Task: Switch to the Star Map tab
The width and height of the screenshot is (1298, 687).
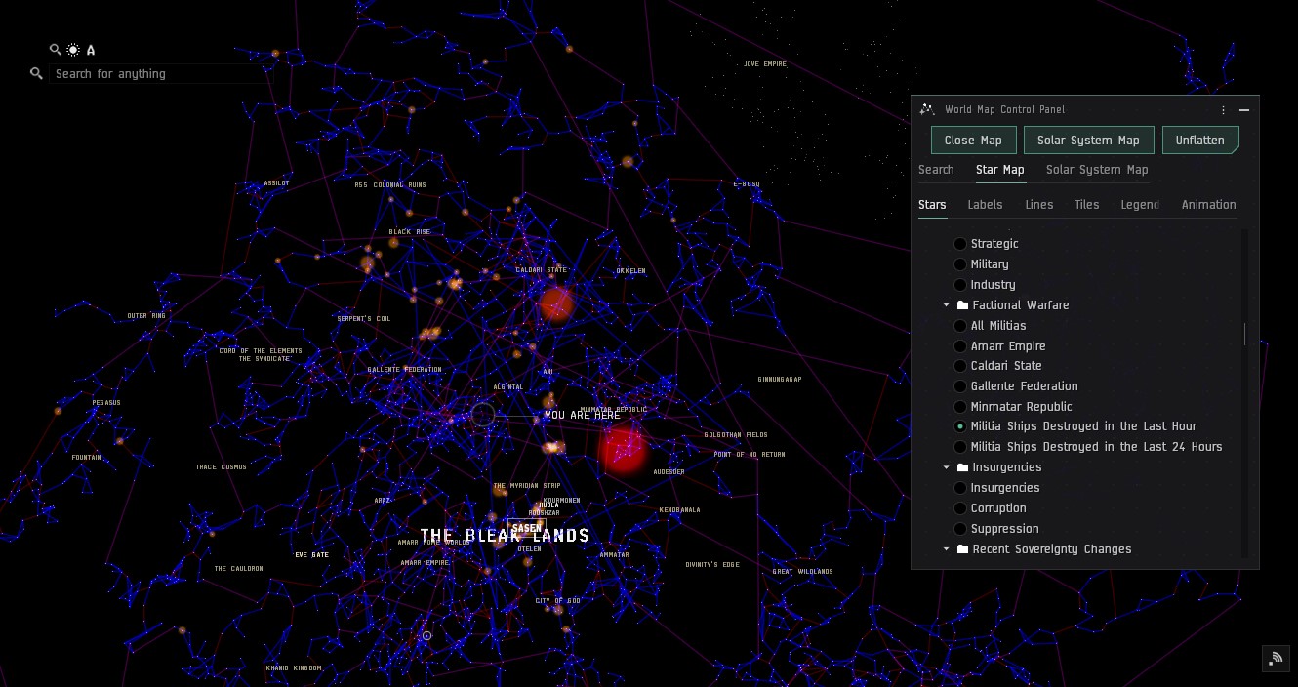Action: [1000, 170]
